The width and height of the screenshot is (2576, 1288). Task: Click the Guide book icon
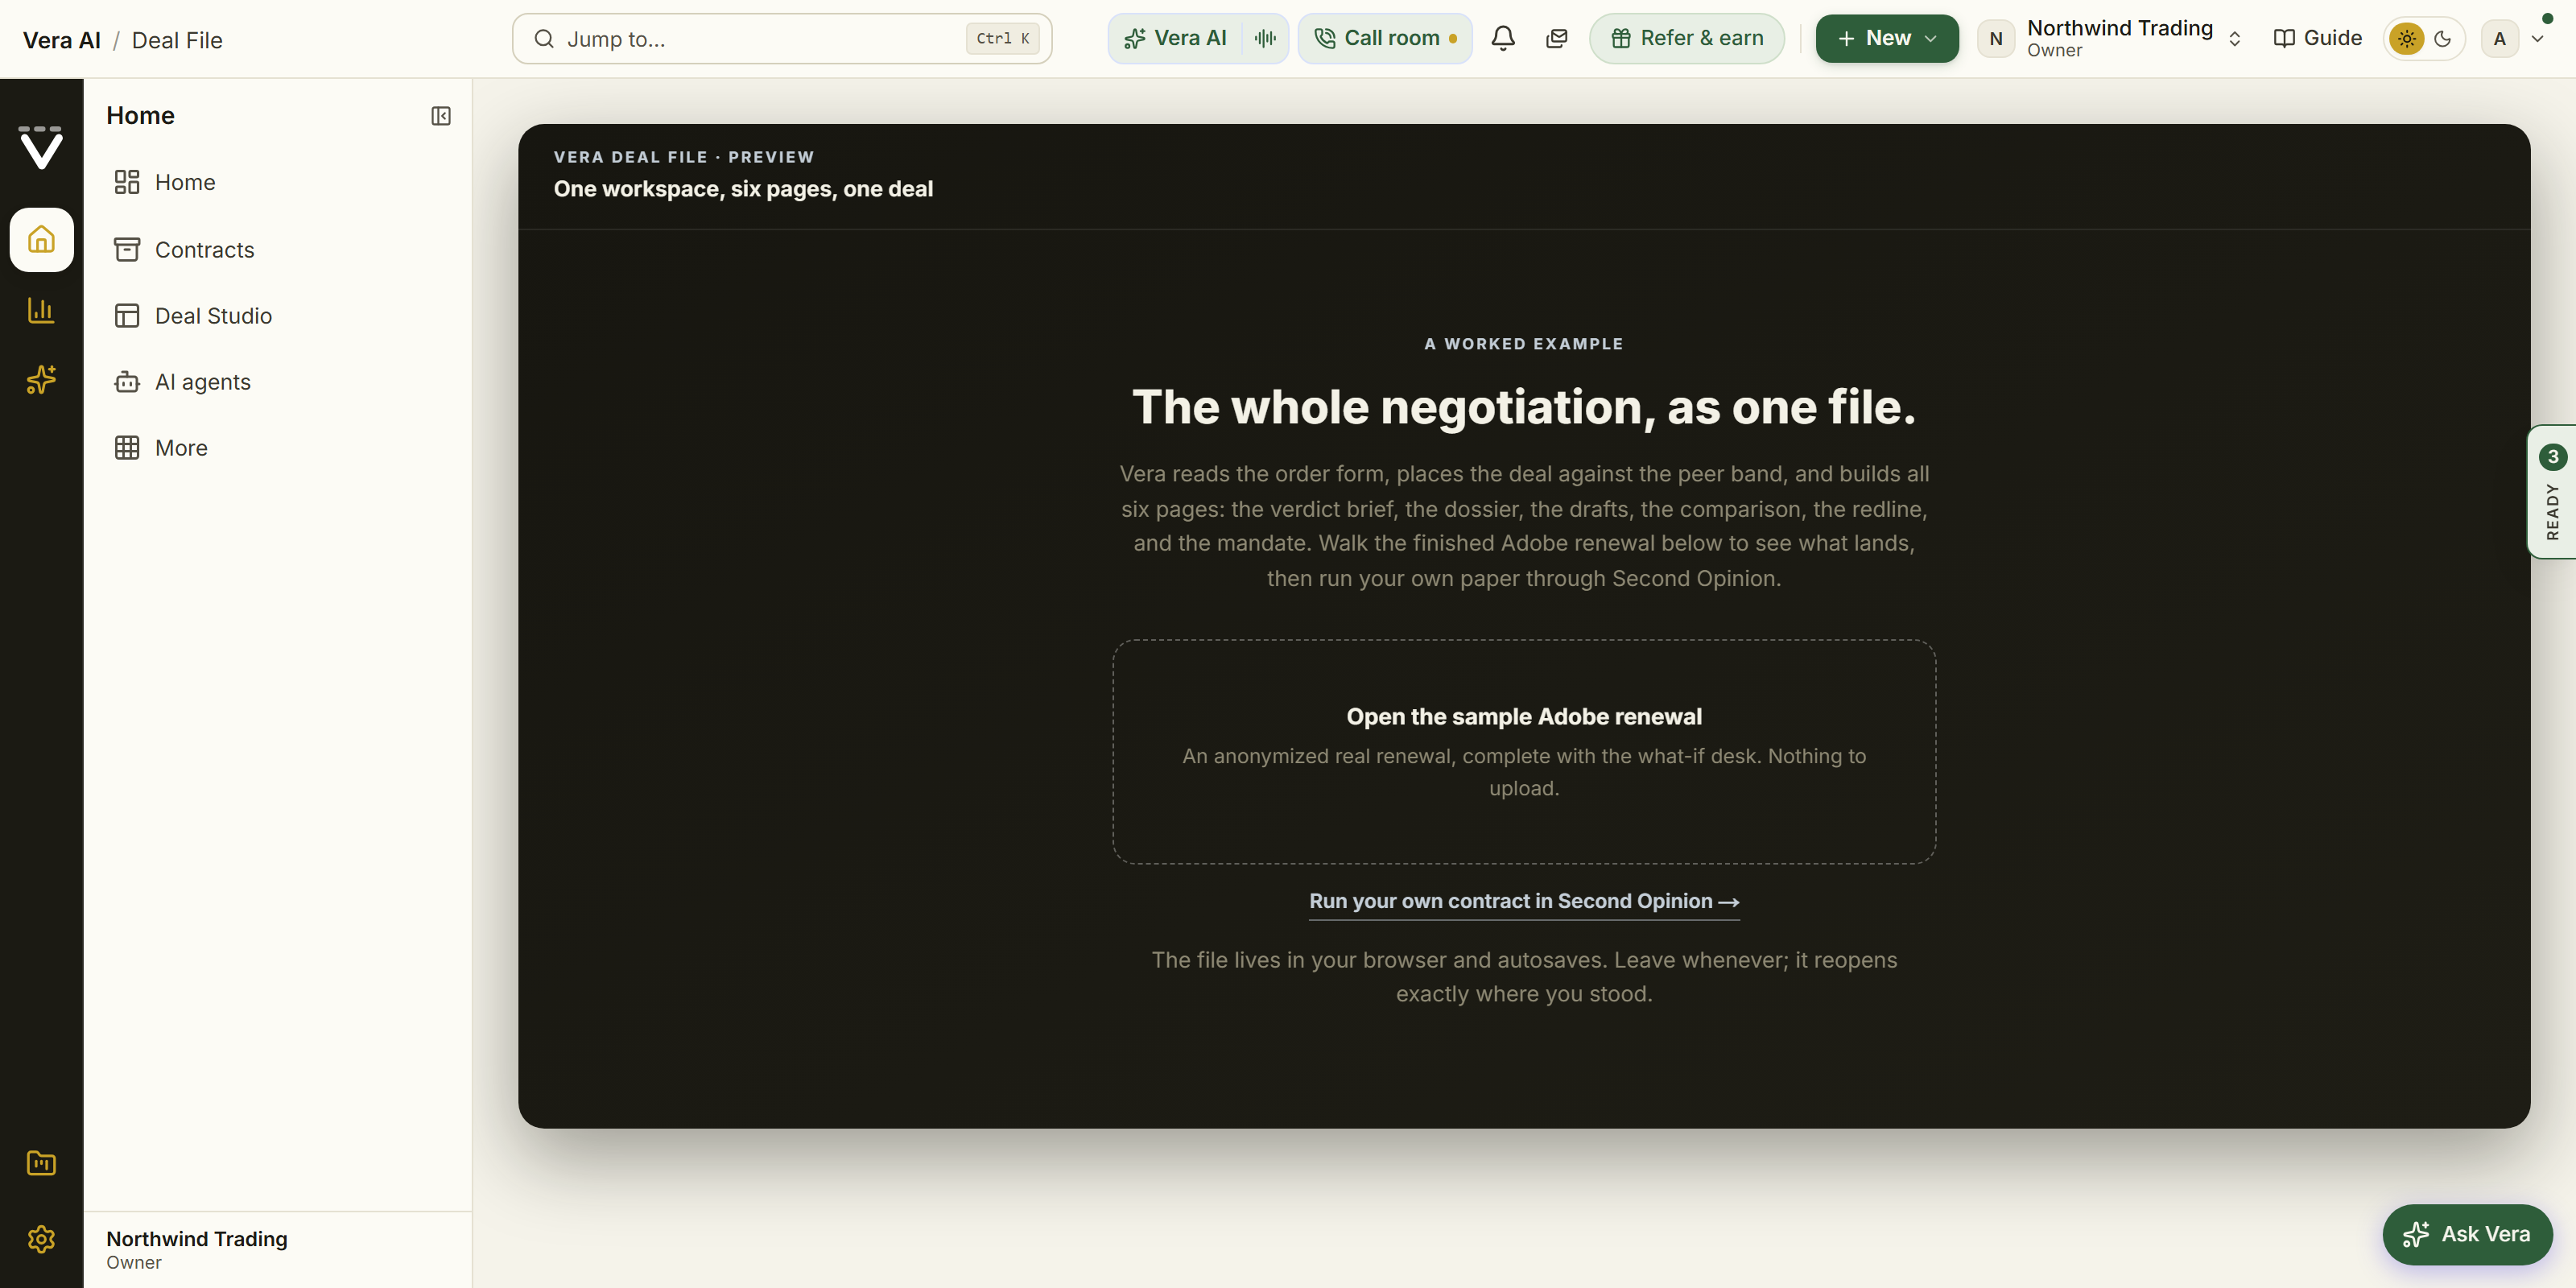(x=2284, y=39)
